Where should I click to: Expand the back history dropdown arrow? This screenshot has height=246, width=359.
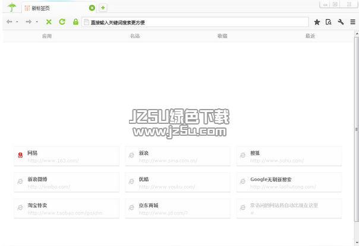[17, 22]
